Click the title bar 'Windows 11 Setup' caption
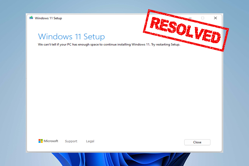This screenshot has width=249, height=166. click(49, 18)
